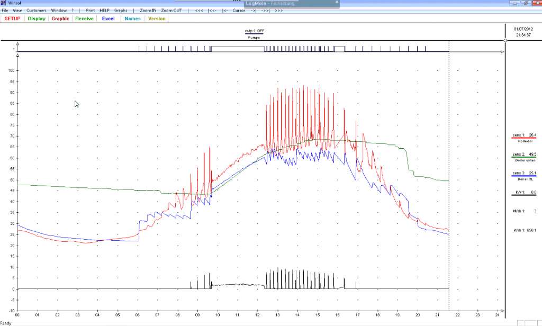Click the Print menu item
Image resolution: width=542 pixels, height=326 pixels.
point(90,11)
